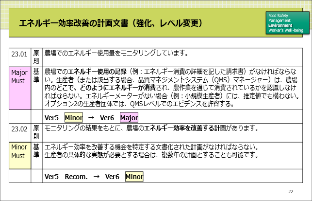Click the 23.01 cell
The image size is (312, 201).
(20, 57)
